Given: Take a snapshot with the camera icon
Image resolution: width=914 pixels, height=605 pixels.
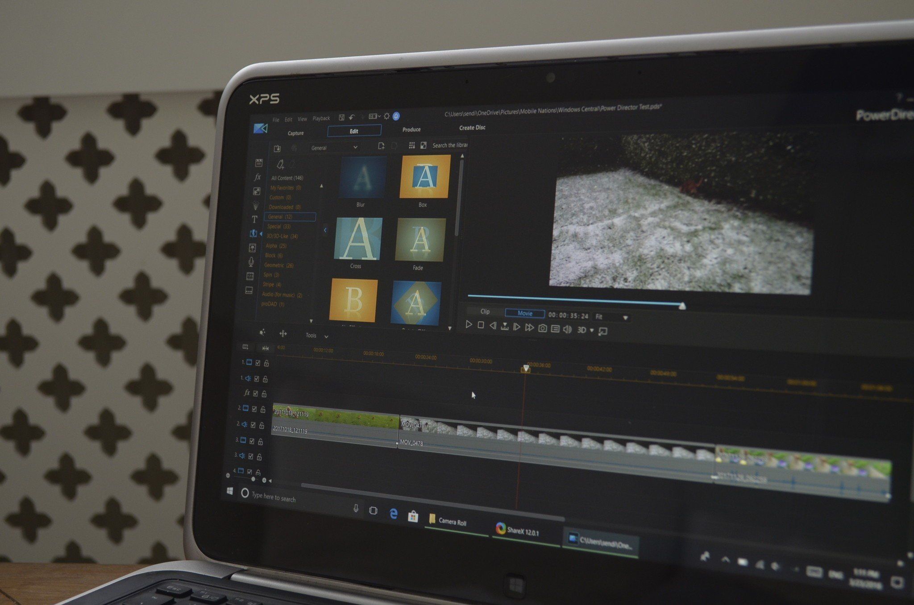Looking at the screenshot, I should click(542, 328).
